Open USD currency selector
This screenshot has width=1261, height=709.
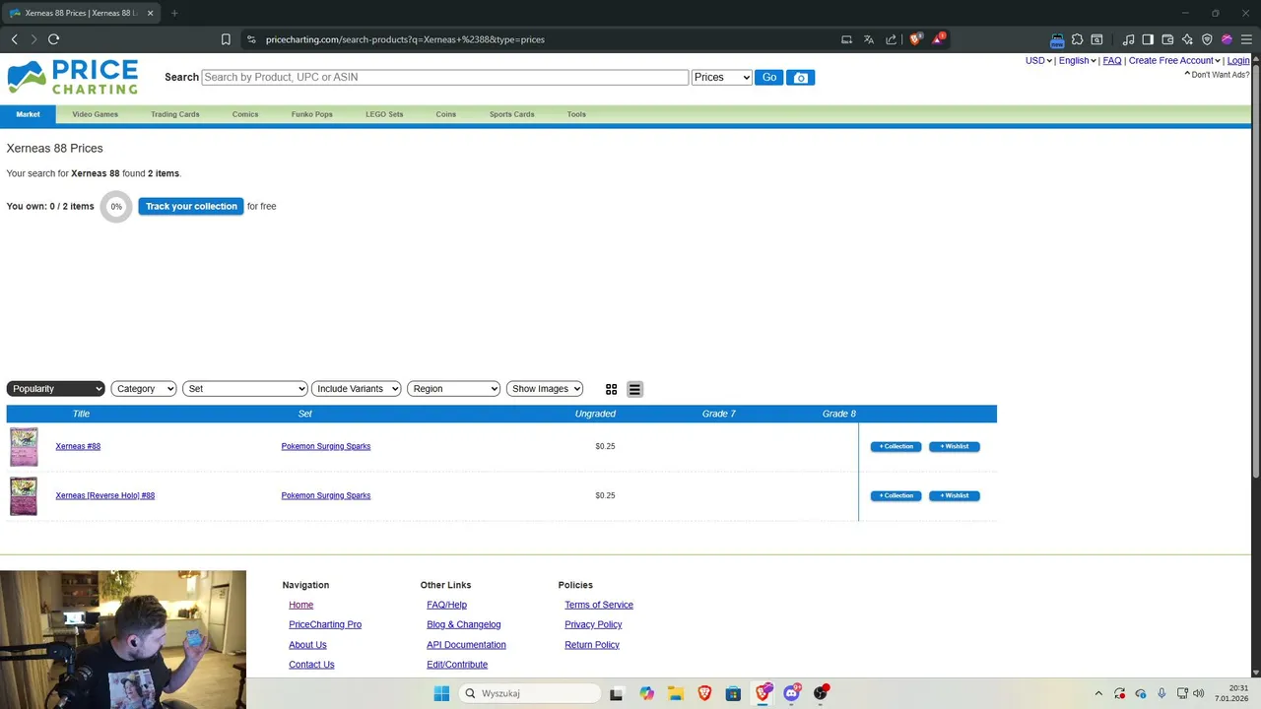1038,61
